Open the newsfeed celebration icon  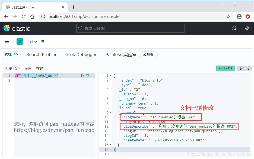pyautogui.click(x=247, y=28)
